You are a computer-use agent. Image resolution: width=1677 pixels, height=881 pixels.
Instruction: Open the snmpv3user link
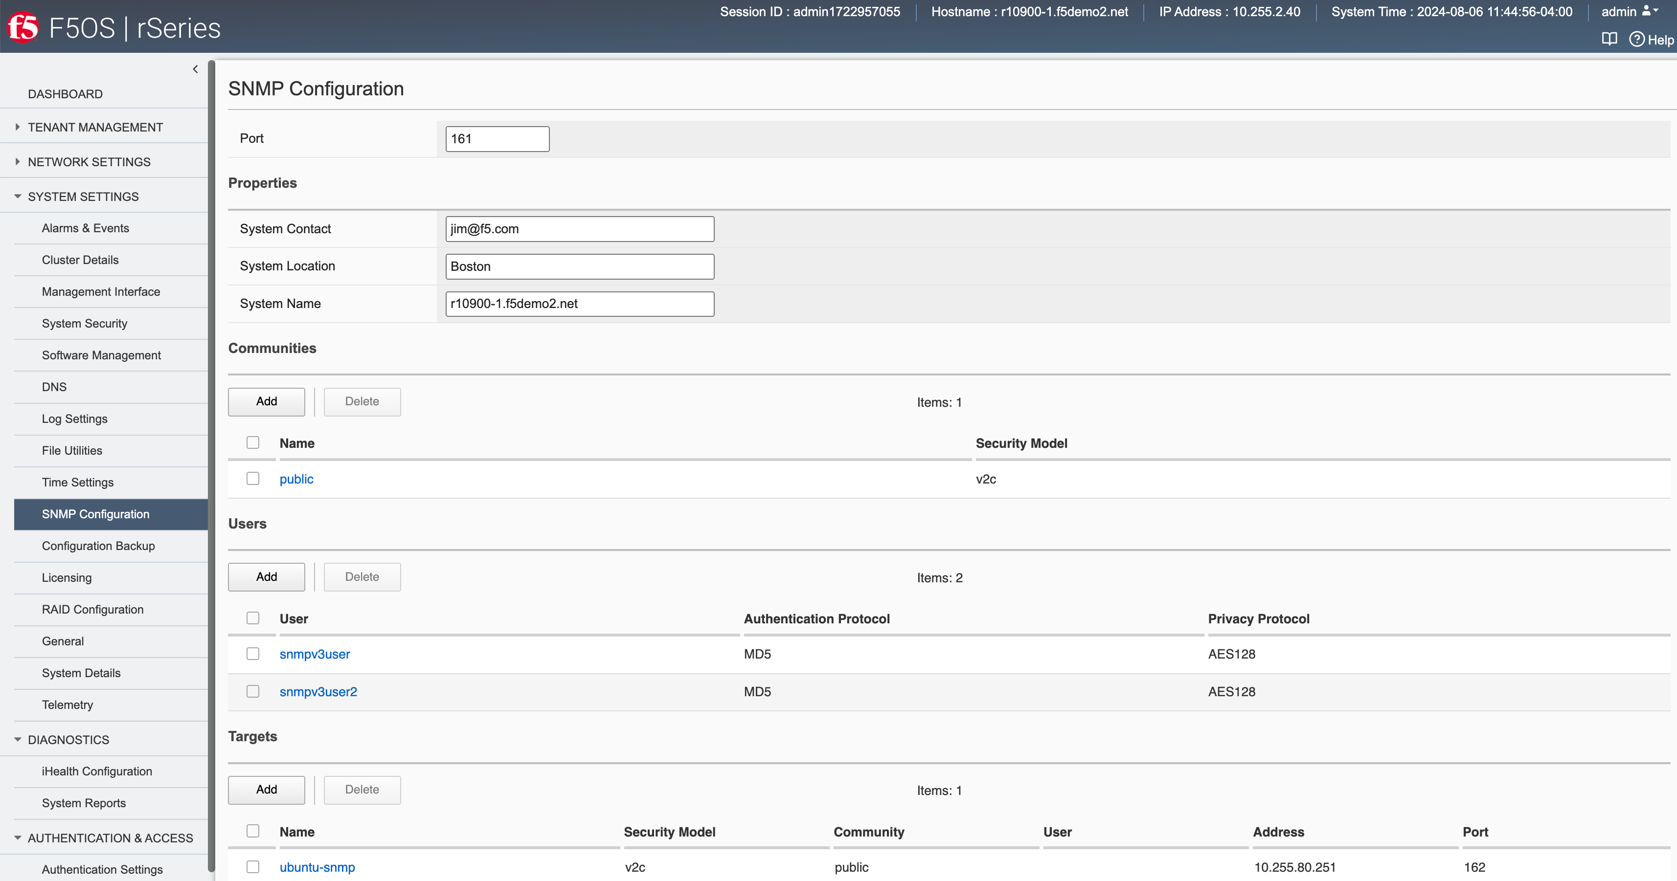(x=315, y=655)
